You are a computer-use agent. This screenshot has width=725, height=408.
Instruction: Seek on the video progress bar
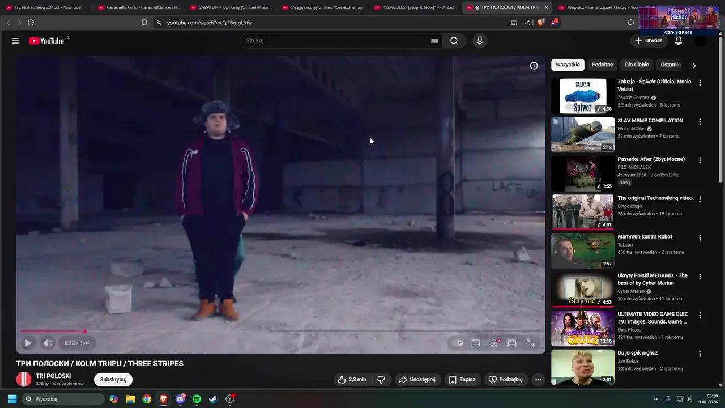(x=280, y=331)
